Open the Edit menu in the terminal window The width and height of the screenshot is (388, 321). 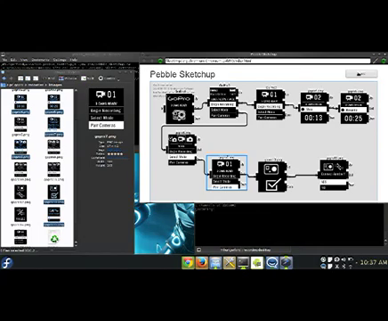pos(13,60)
